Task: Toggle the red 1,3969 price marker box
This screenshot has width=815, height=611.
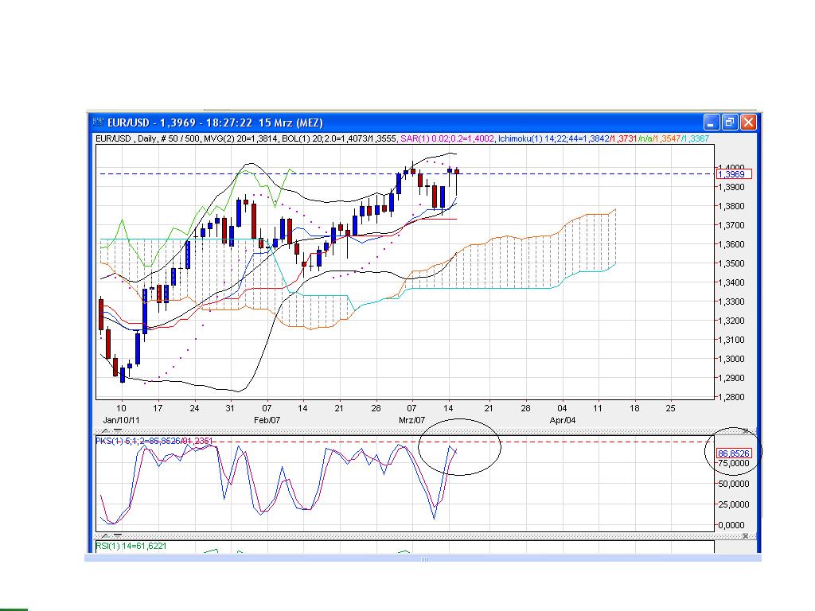Action: 733,173
